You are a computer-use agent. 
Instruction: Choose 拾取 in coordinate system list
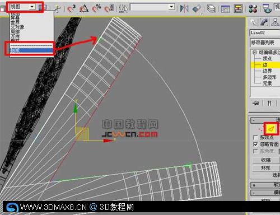(x=31, y=50)
